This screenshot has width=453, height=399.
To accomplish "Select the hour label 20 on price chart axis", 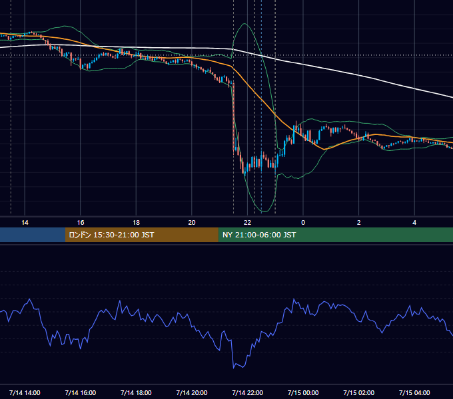I will [192, 223].
